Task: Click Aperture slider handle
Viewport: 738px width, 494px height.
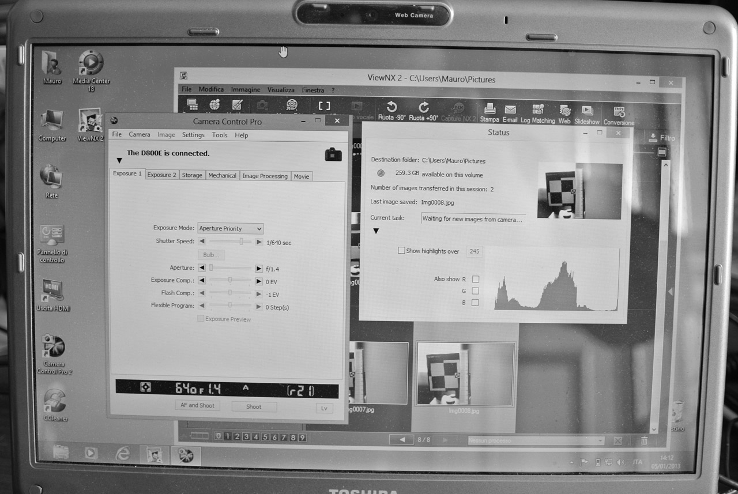Action: [x=211, y=268]
